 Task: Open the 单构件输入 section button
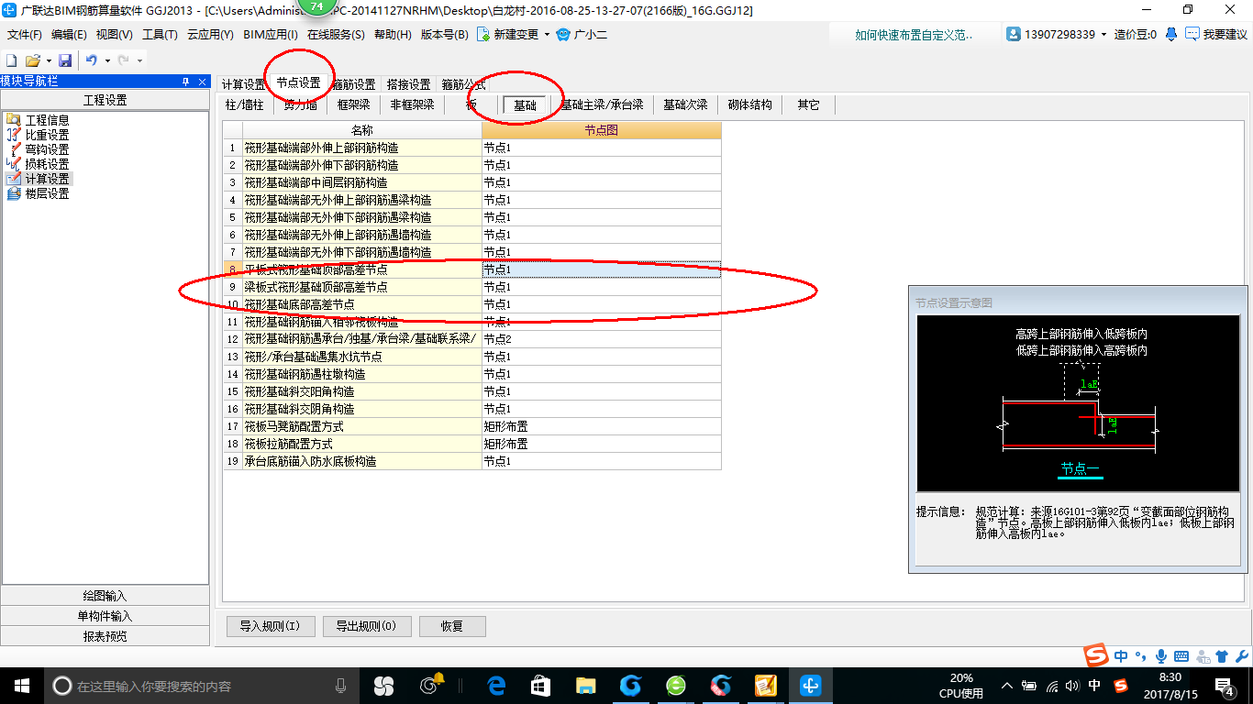click(x=105, y=616)
